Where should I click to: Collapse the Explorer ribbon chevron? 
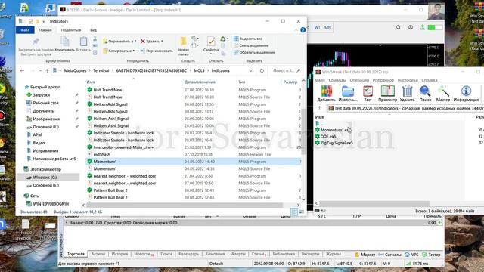pos(296,30)
